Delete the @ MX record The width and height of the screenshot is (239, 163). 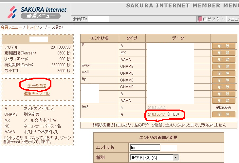point(224,53)
